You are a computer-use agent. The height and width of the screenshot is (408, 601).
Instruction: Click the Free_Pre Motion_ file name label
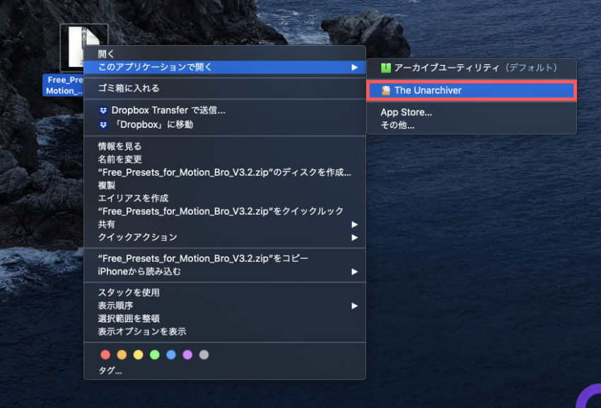64,85
